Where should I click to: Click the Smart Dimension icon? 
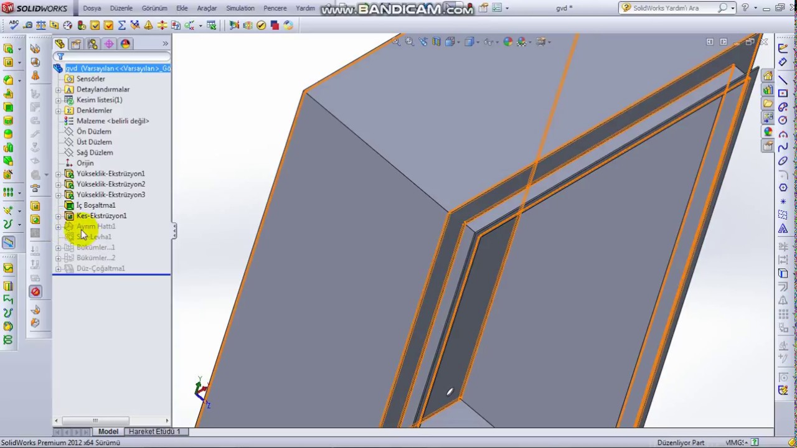783,62
